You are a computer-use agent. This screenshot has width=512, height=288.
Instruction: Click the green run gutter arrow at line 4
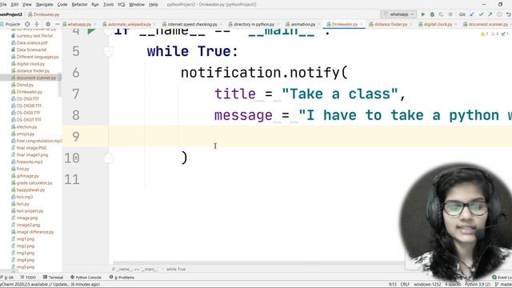[91, 31]
